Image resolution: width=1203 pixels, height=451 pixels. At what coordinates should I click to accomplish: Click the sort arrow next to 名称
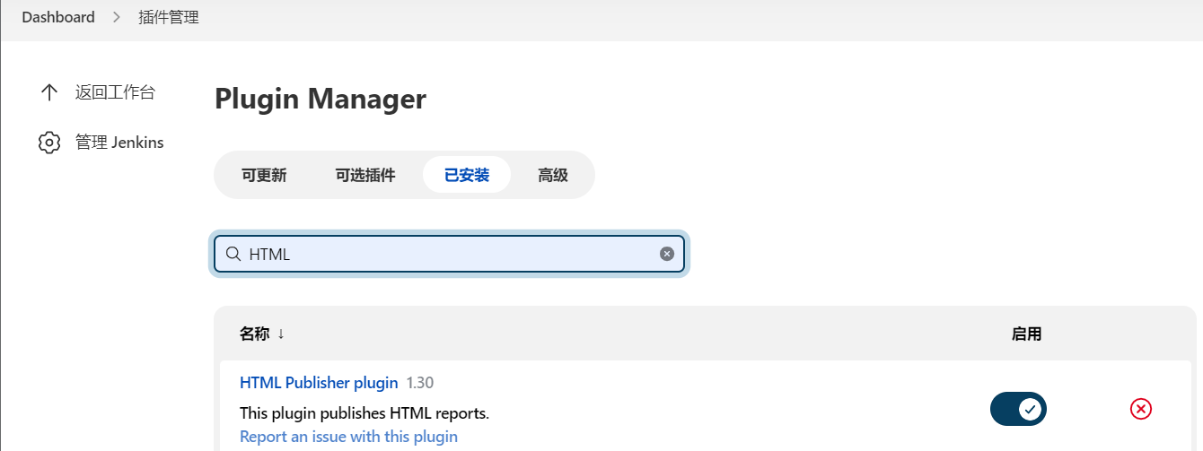click(281, 334)
